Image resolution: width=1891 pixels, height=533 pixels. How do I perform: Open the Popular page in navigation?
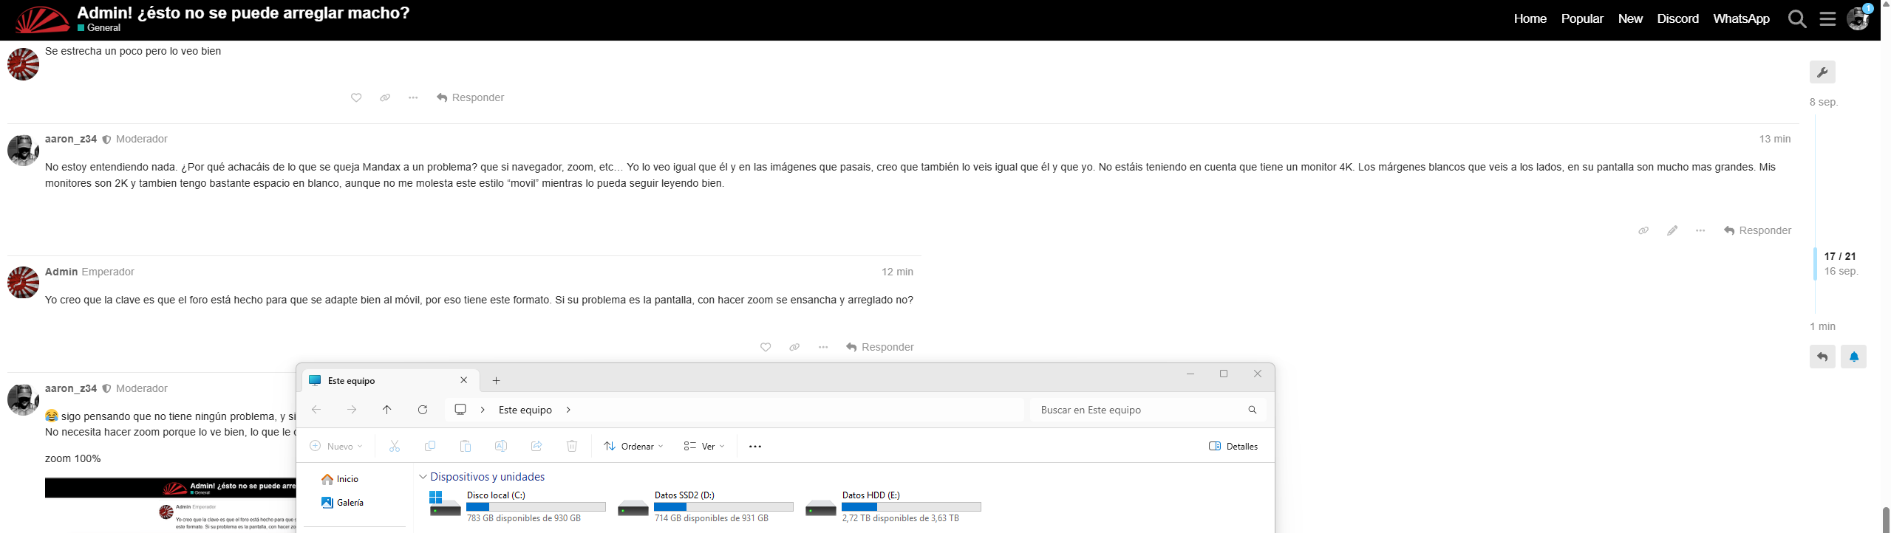(x=1581, y=19)
